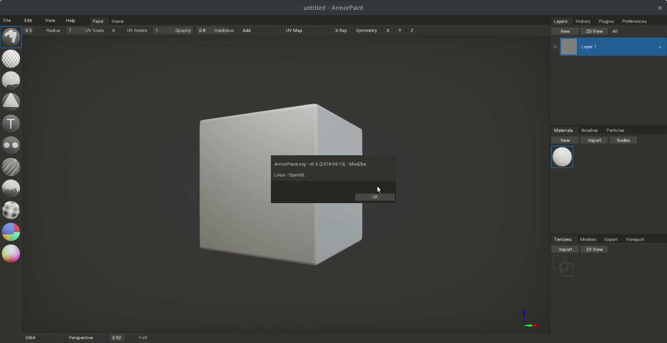
Task: Select the Text tool T icon
Action: click(11, 124)
